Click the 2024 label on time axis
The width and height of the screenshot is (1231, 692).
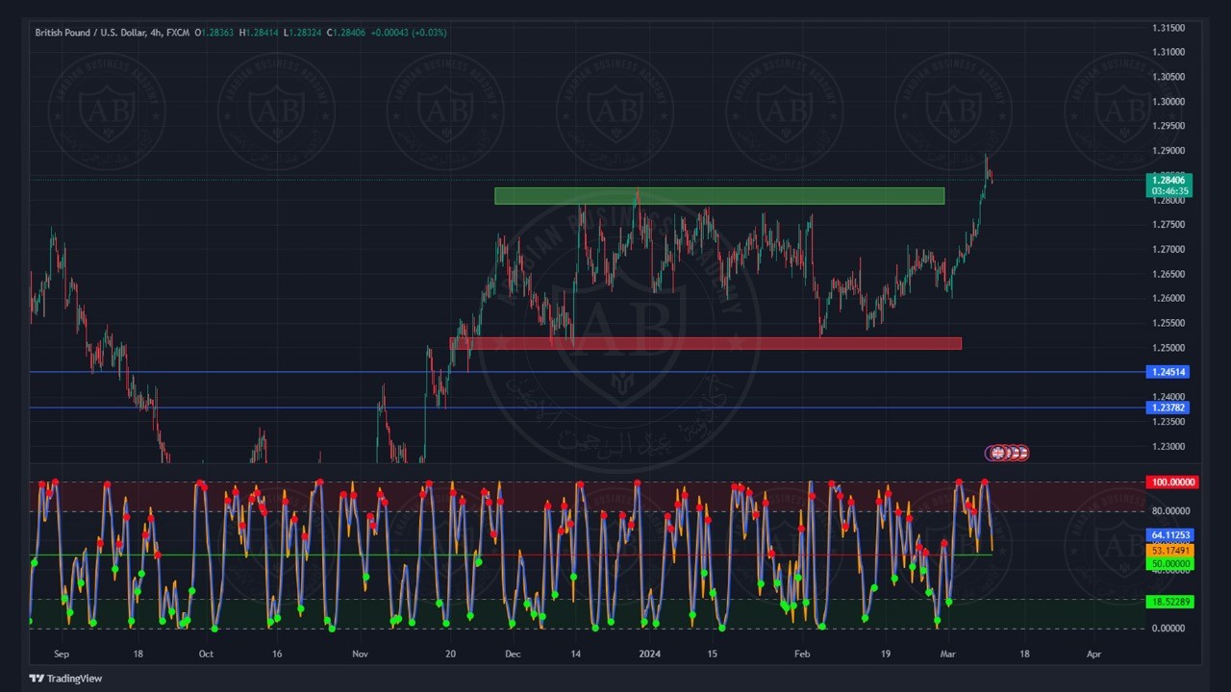click(650, 654)
